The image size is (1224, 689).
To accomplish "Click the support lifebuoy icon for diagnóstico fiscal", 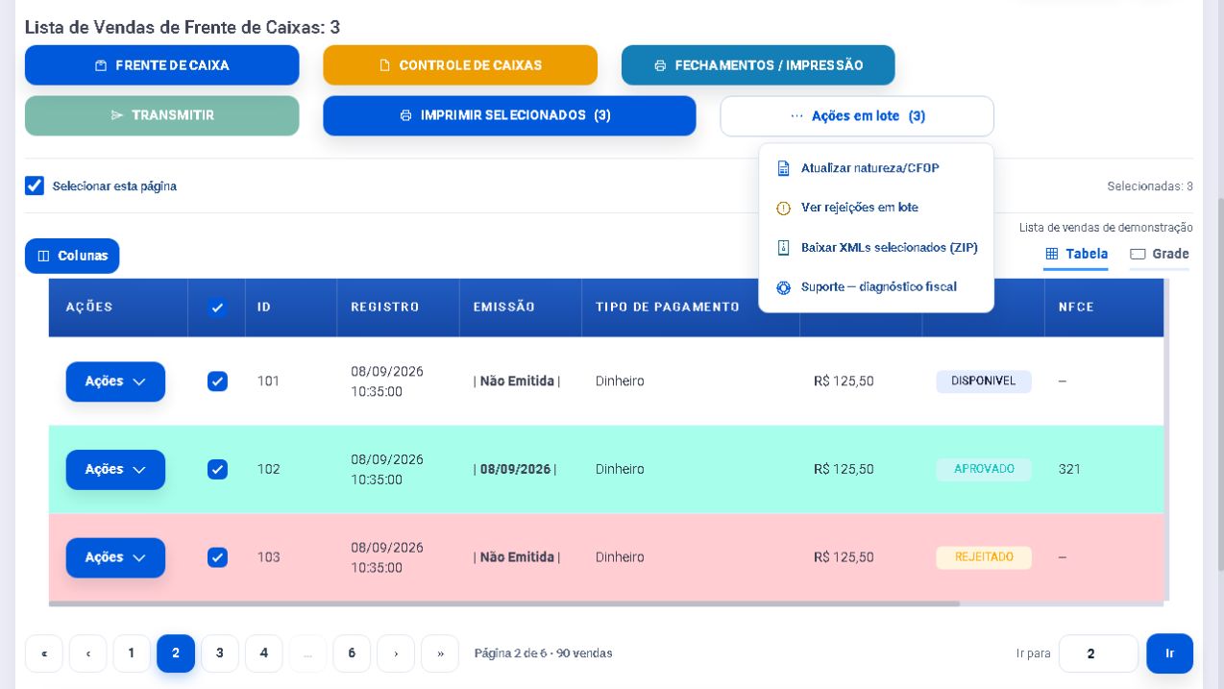I will [x=783, y=287].
